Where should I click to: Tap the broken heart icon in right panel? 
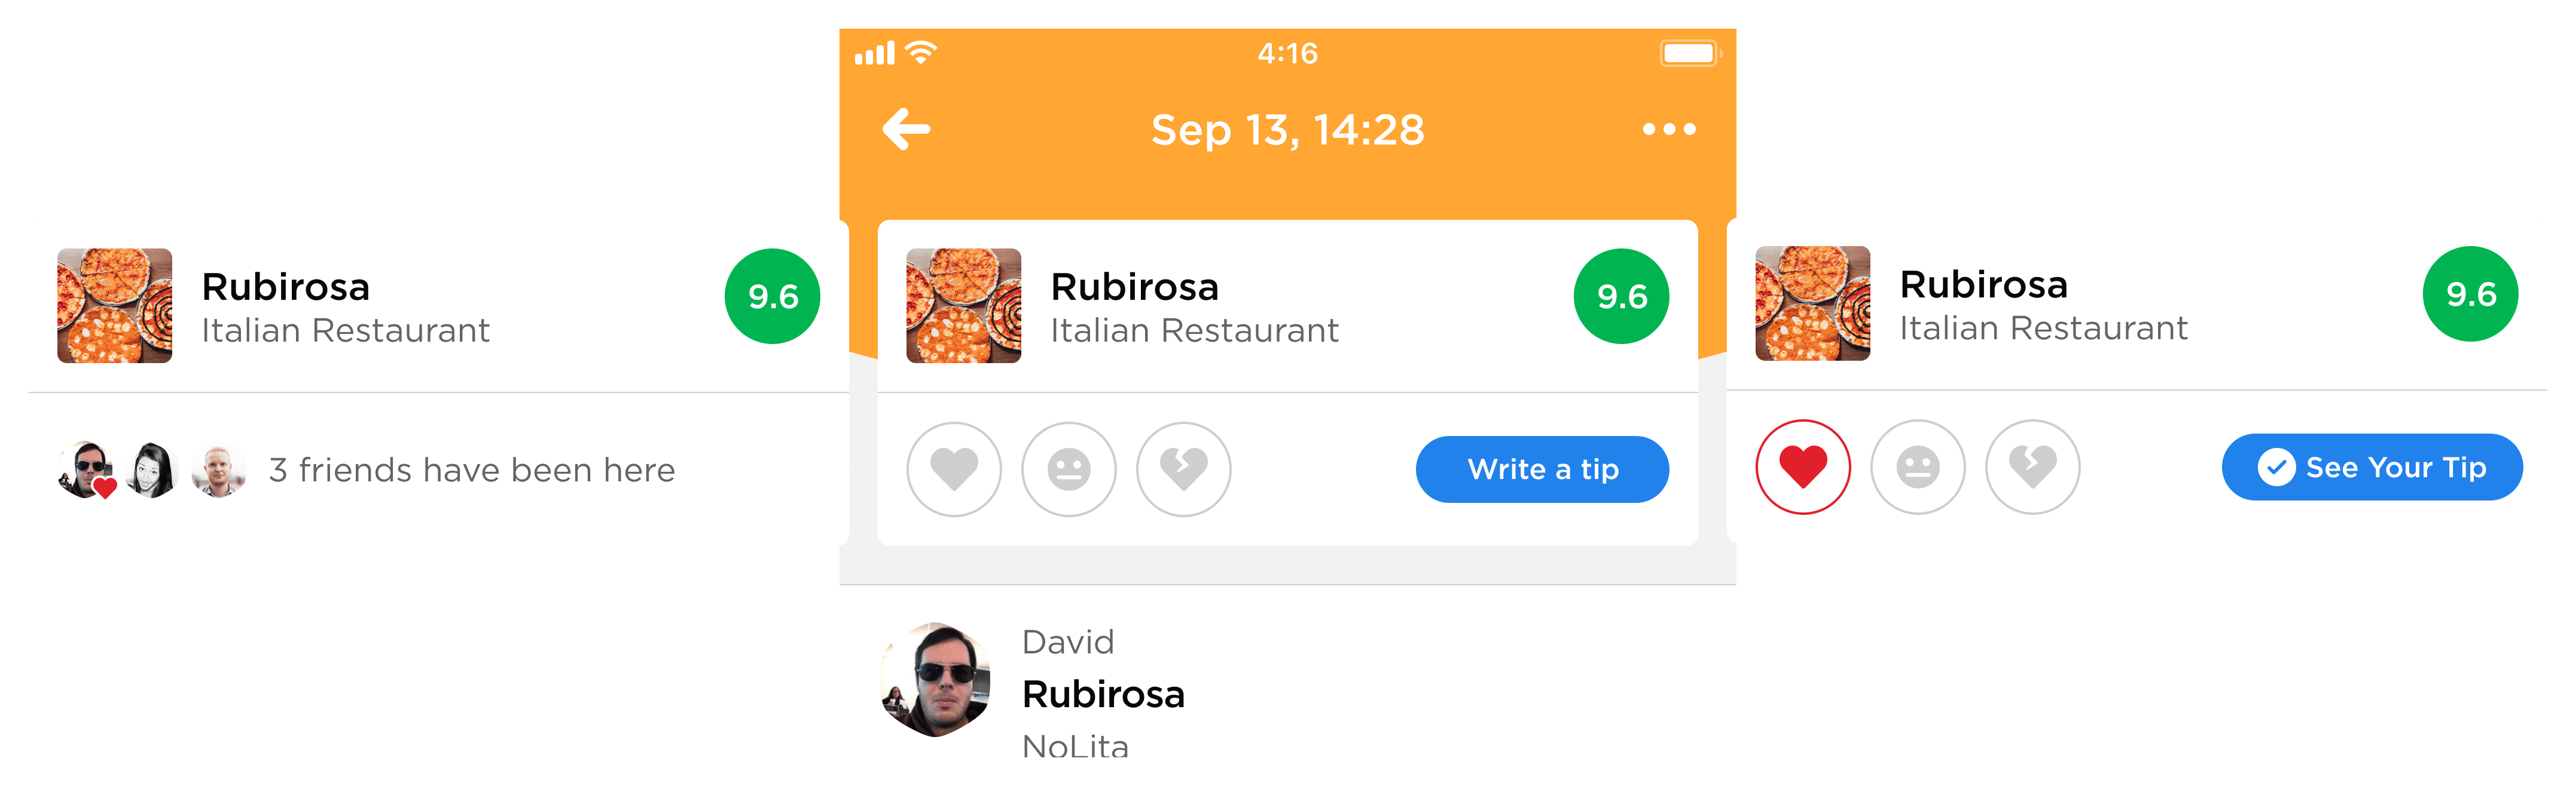point(2033,468)
